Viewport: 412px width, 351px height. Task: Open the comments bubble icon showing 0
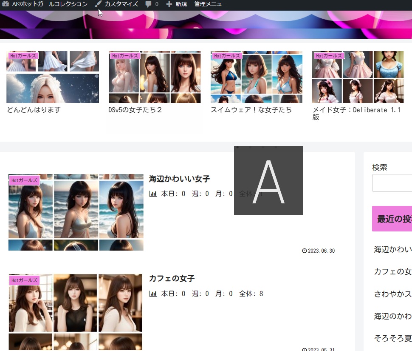(x=149, y=4)
